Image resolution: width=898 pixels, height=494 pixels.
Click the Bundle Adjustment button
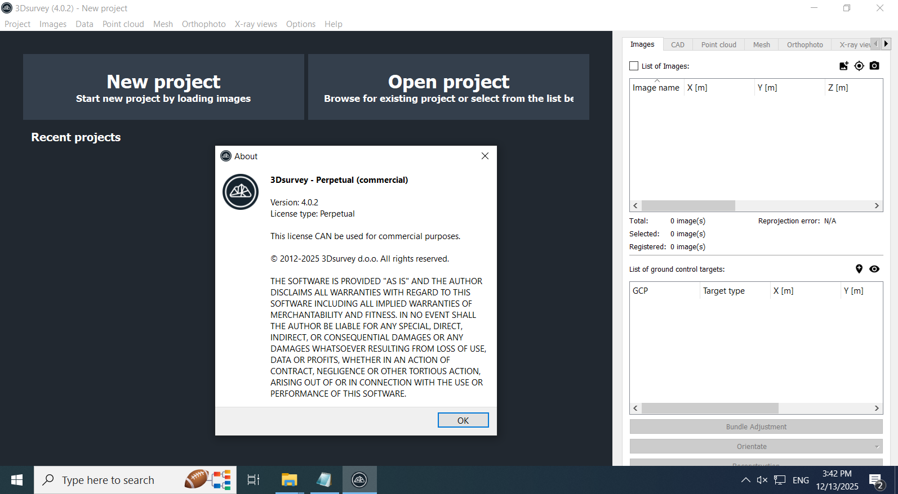click(x=756, y=426)
